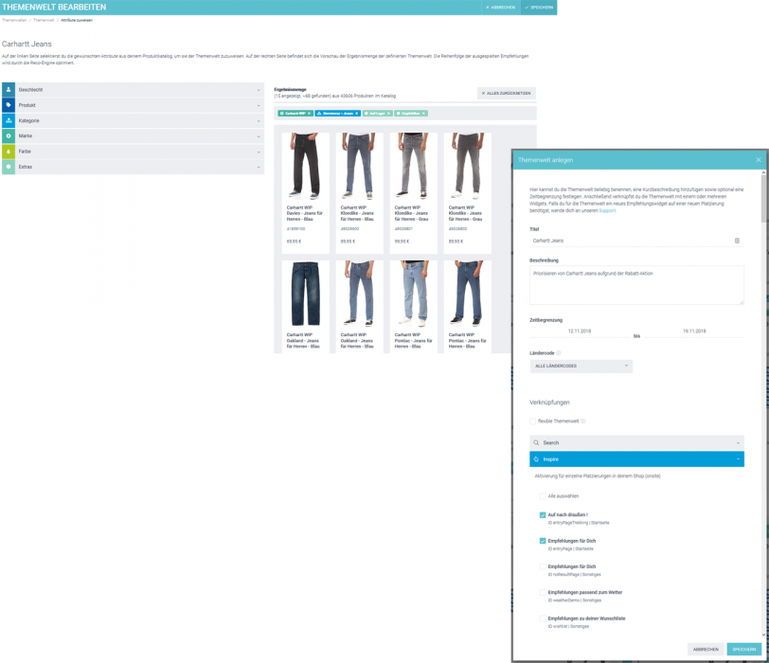Remove the Carhartt WIP filter chip
This screenshot has height=663, width=769.
tap(309, 114)
